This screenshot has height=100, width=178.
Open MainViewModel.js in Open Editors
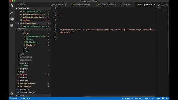[x=30, y=14]
